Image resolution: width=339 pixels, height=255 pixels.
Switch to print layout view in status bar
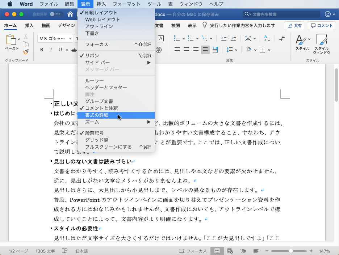click(x=217, y=251)
